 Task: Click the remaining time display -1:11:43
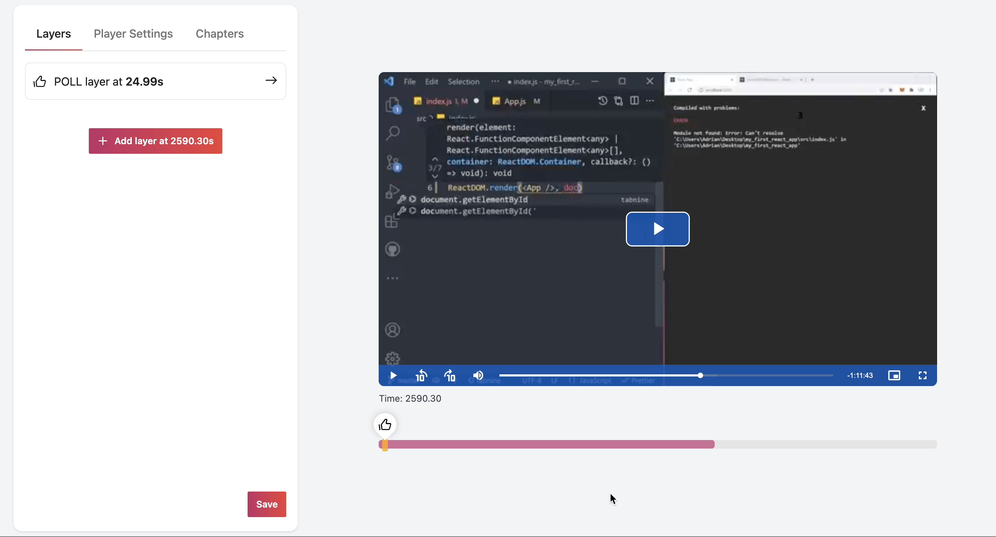[x=860, y=375]
